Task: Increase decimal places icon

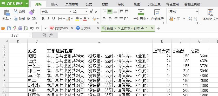Action: tap(190, 19)
